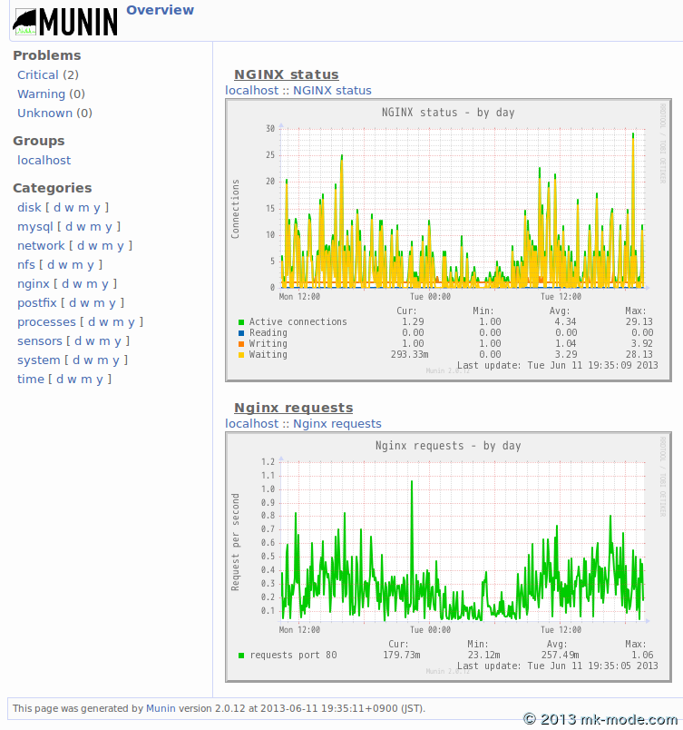Go to the network category
Screen dimensions: 683x730
pos(41,246)
